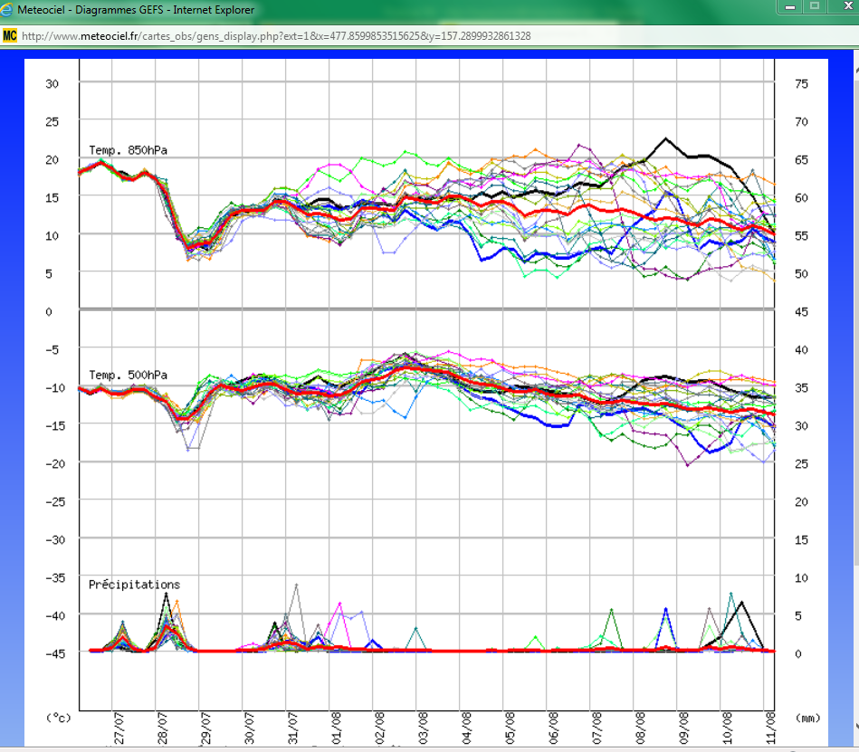Click the '30/07' date axis label

pos(249,728)
